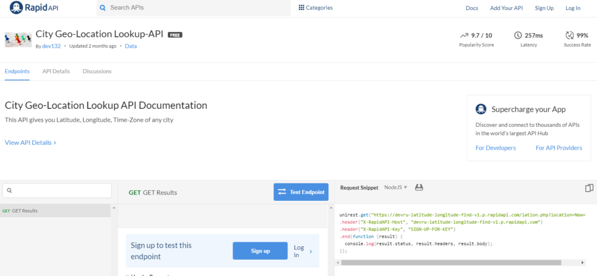Click the Log in link in signup banner
The width and height of the screenshot is (597, 276).
299,251
